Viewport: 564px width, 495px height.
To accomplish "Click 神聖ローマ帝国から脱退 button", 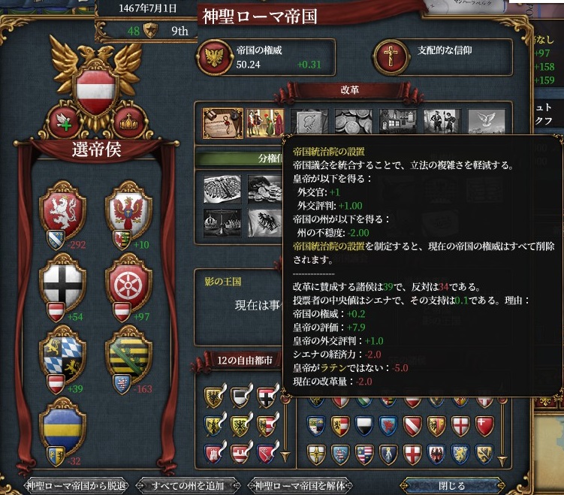I will [77, 486].
